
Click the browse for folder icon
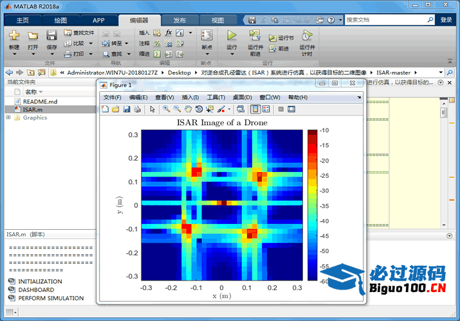pos(41,73)
